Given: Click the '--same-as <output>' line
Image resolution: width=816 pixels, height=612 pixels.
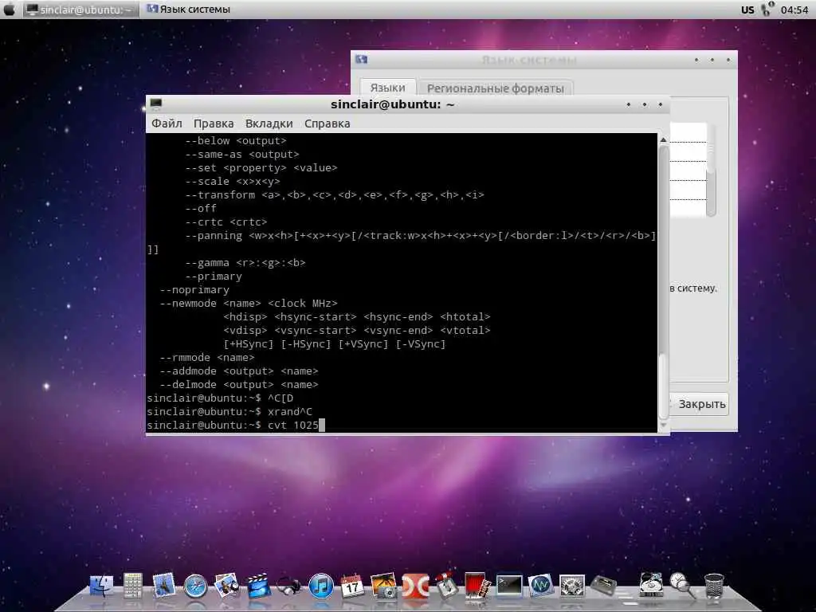Looking at the screenshot, I should pos(242,155).
